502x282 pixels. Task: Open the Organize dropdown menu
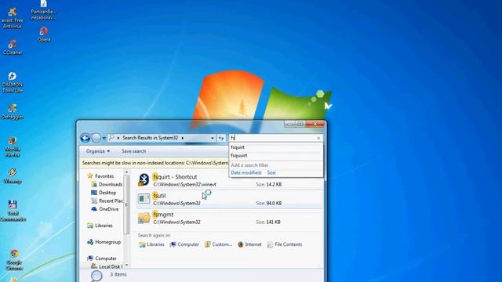click(x=97, y=151)
